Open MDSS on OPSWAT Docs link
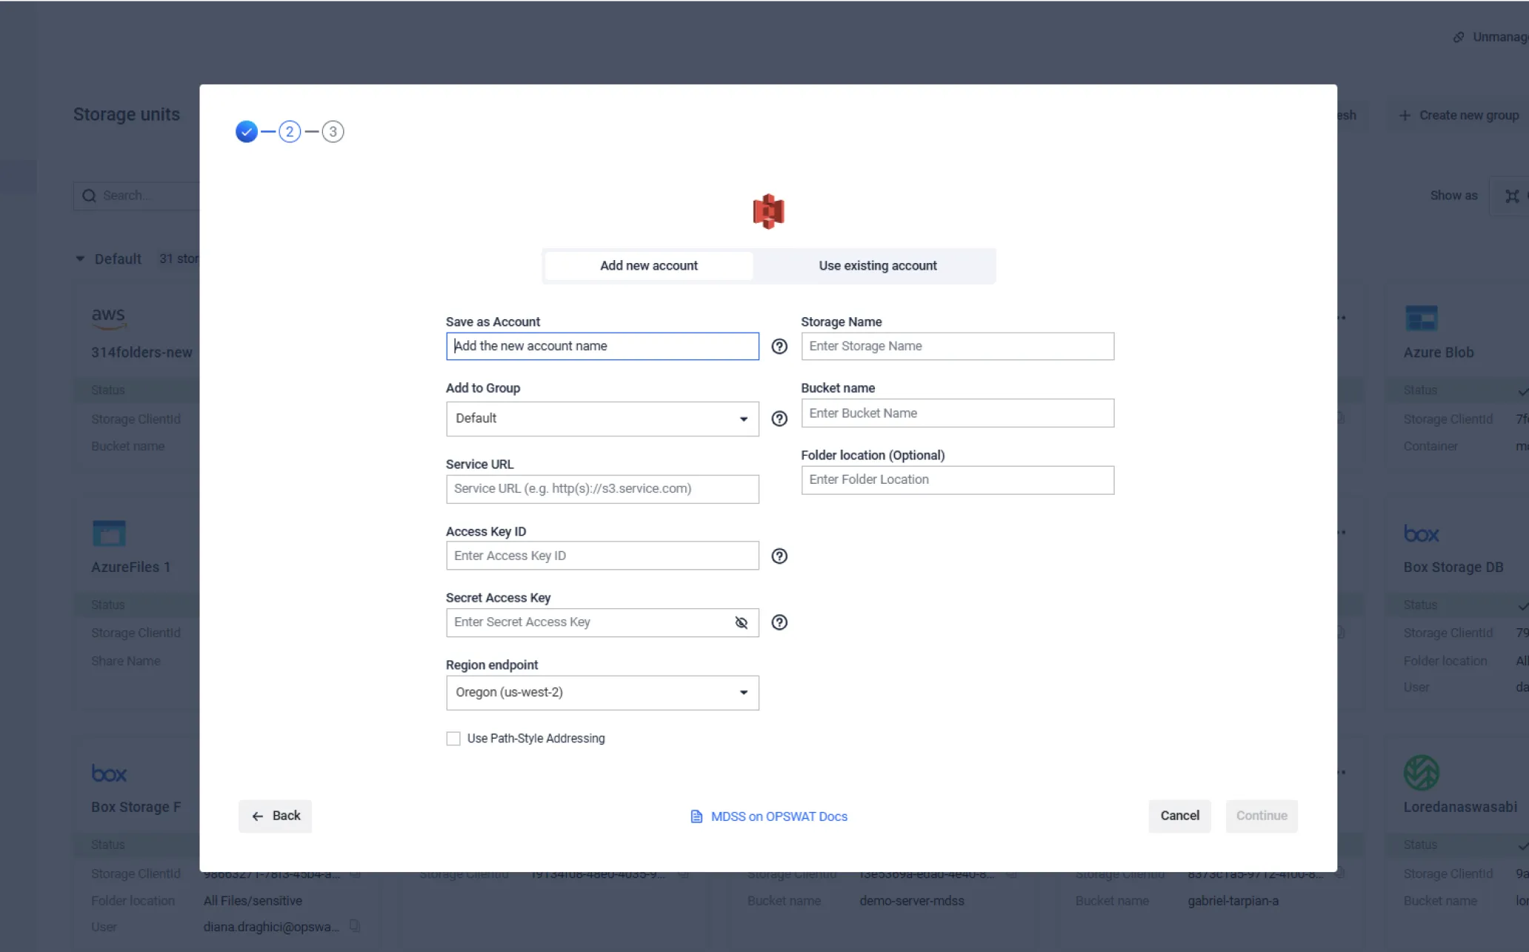Viewport: 1529px width, 952px height. click(x=778, y=816)
